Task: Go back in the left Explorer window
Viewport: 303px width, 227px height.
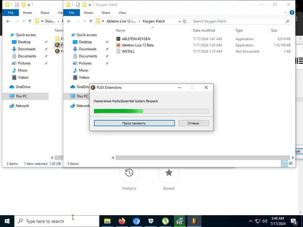Action: 8,21
